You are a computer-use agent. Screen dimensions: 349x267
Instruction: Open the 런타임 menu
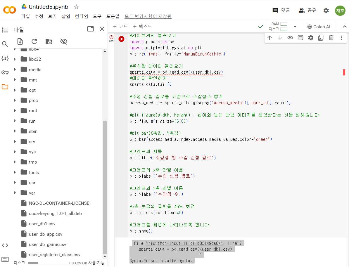click(82, 16)
